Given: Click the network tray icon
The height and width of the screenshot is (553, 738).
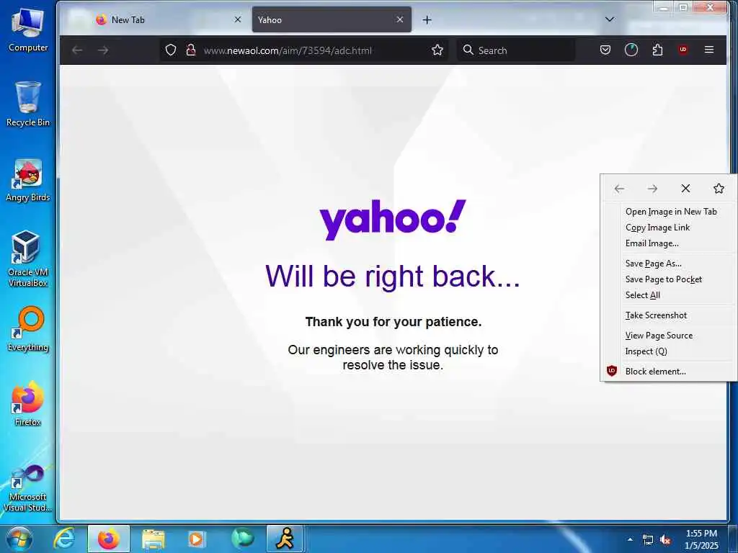Looking at the screenshot, I should tap(648, 540).
